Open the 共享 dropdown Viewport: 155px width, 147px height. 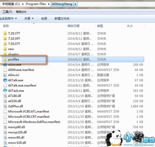pyautogui.click(x=29, y=18)
